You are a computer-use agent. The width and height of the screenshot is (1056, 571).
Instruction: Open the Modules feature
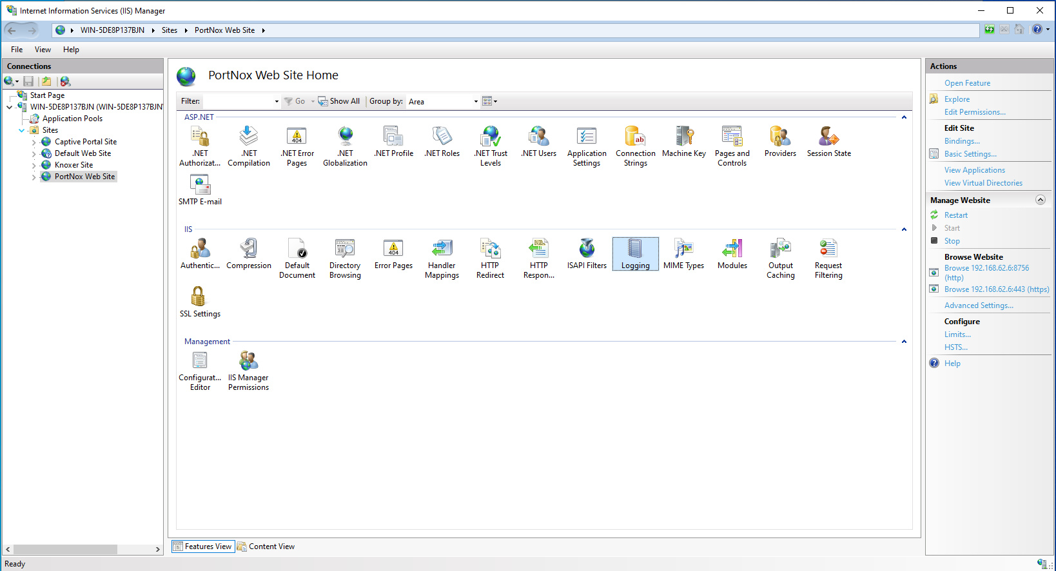[x=732, y=254]
